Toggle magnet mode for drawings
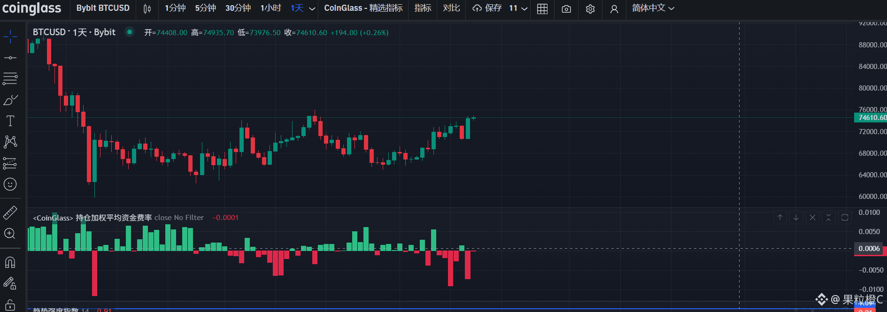The height and width of the screenshot is (312, 887). click(x=10, y=262)
